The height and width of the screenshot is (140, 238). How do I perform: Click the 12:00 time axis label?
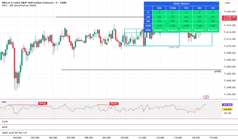160,137
